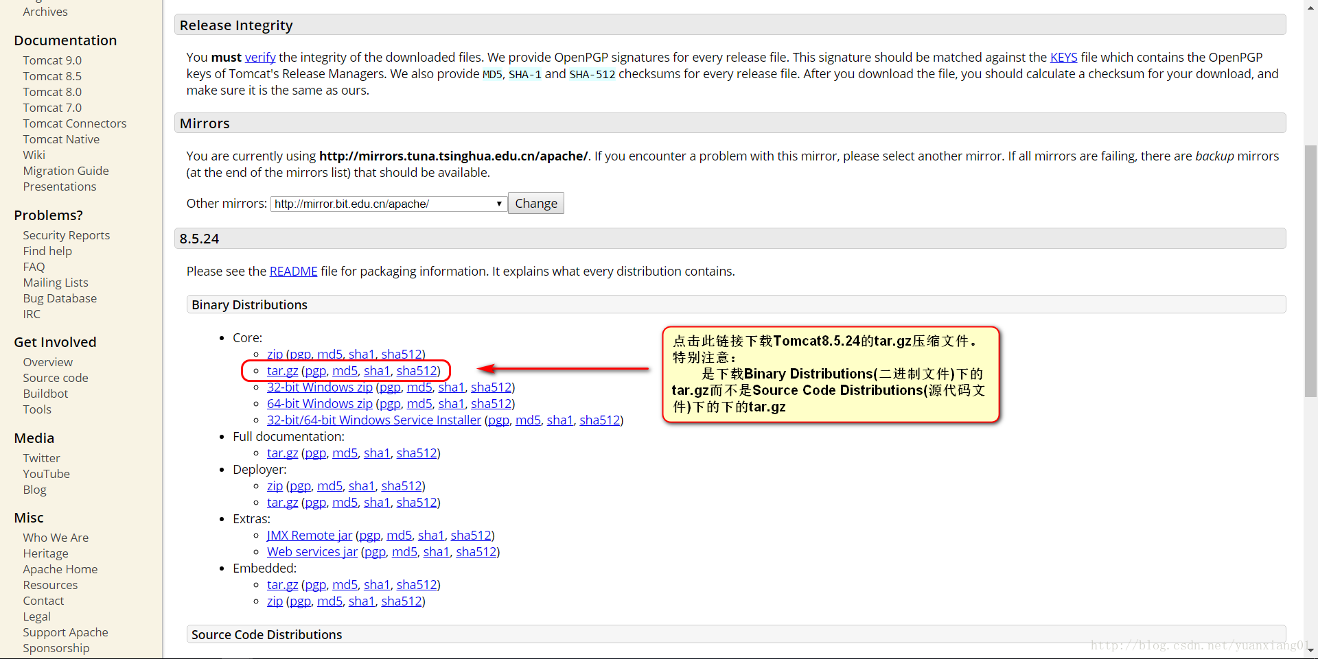Open the Archives sidebar link

pyautogui.click(x=45, y=12)
